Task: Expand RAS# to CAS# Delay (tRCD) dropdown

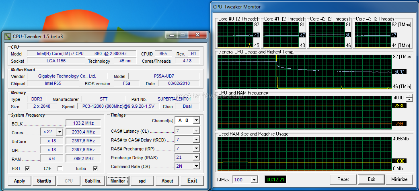Action: pos(196,140)
